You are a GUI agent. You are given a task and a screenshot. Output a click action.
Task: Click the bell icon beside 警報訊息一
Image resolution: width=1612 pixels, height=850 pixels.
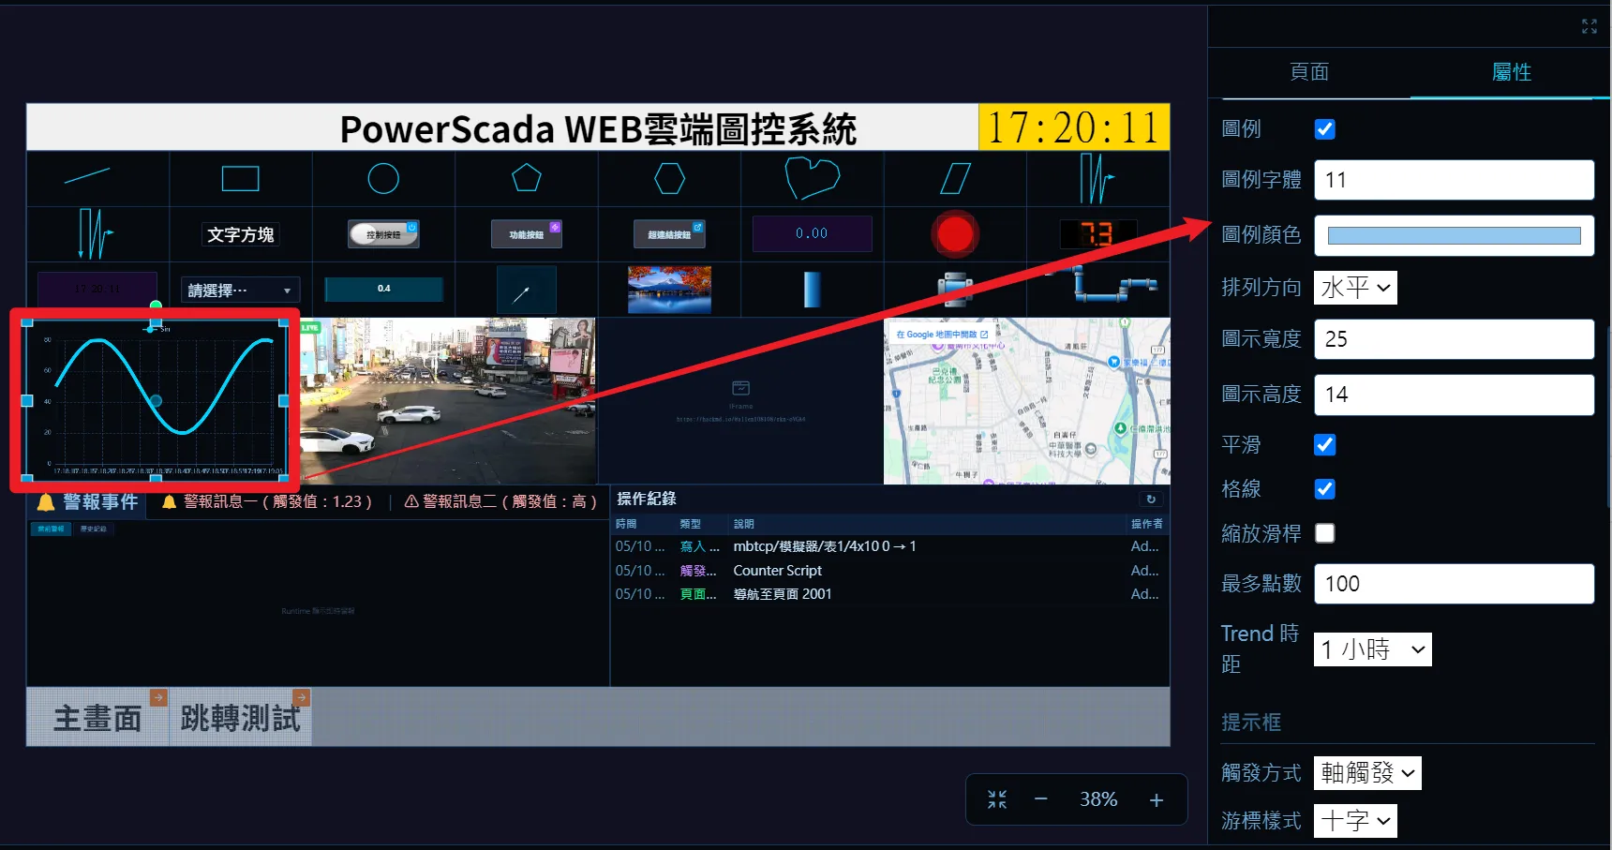point(169,502)
